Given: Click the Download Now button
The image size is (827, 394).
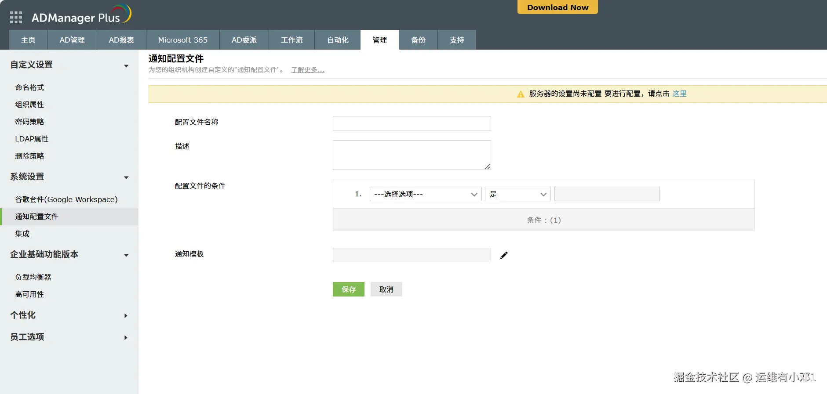Looking at the screenshot, I should pos(557,7).
